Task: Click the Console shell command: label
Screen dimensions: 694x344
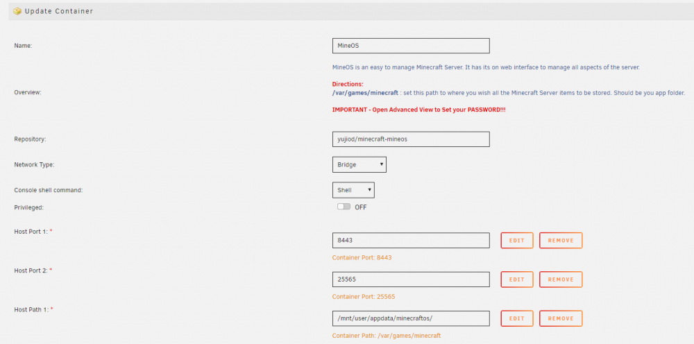Action: coord(49,190)
